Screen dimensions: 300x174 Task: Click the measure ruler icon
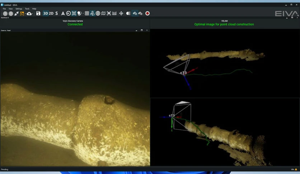pos(114,13)
